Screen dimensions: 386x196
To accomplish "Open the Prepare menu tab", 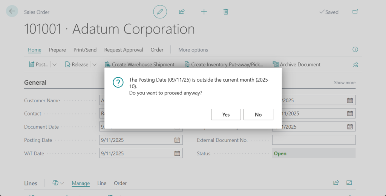I will pos(57,50).
